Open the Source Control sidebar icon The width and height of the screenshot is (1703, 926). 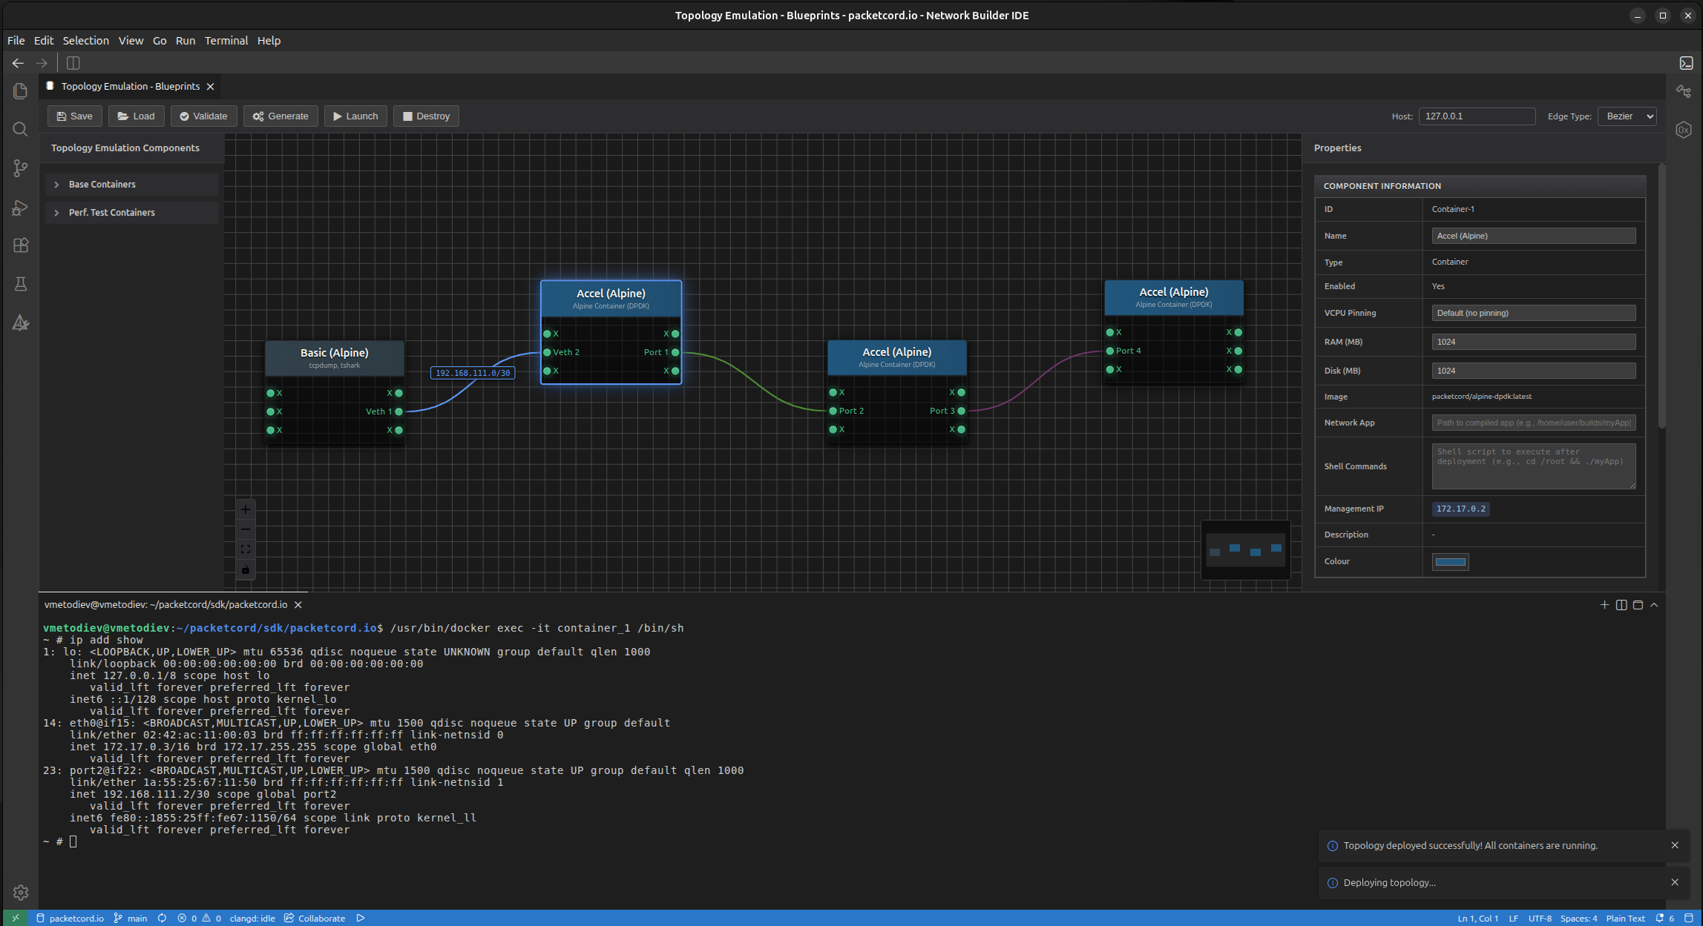21,168
